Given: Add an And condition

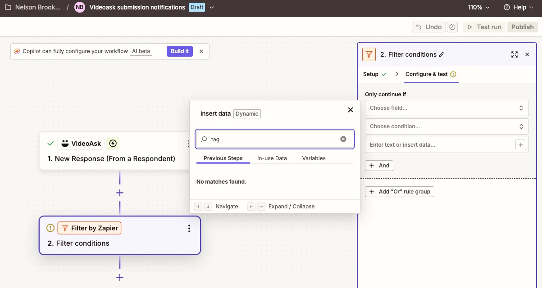Looking at the screenshot, I should click(379, 166).
